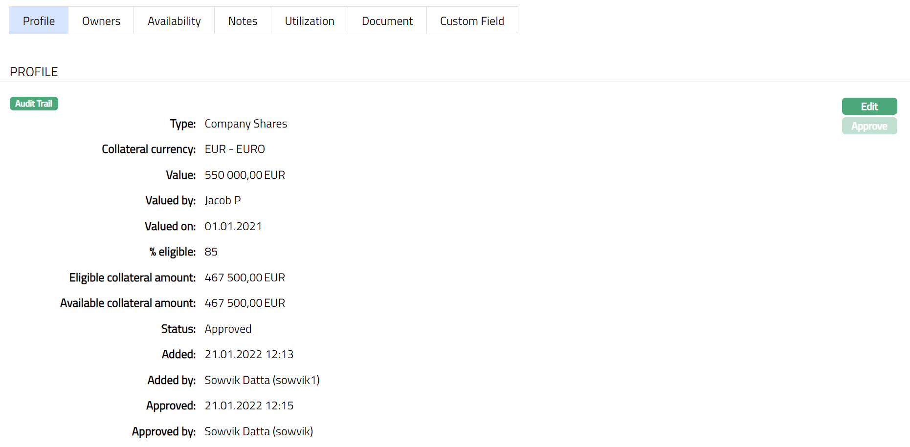Image resolution: width=910 pixels, height=447 pixels.
Task: Open the Audit Trail
Action: click(34, 104)
